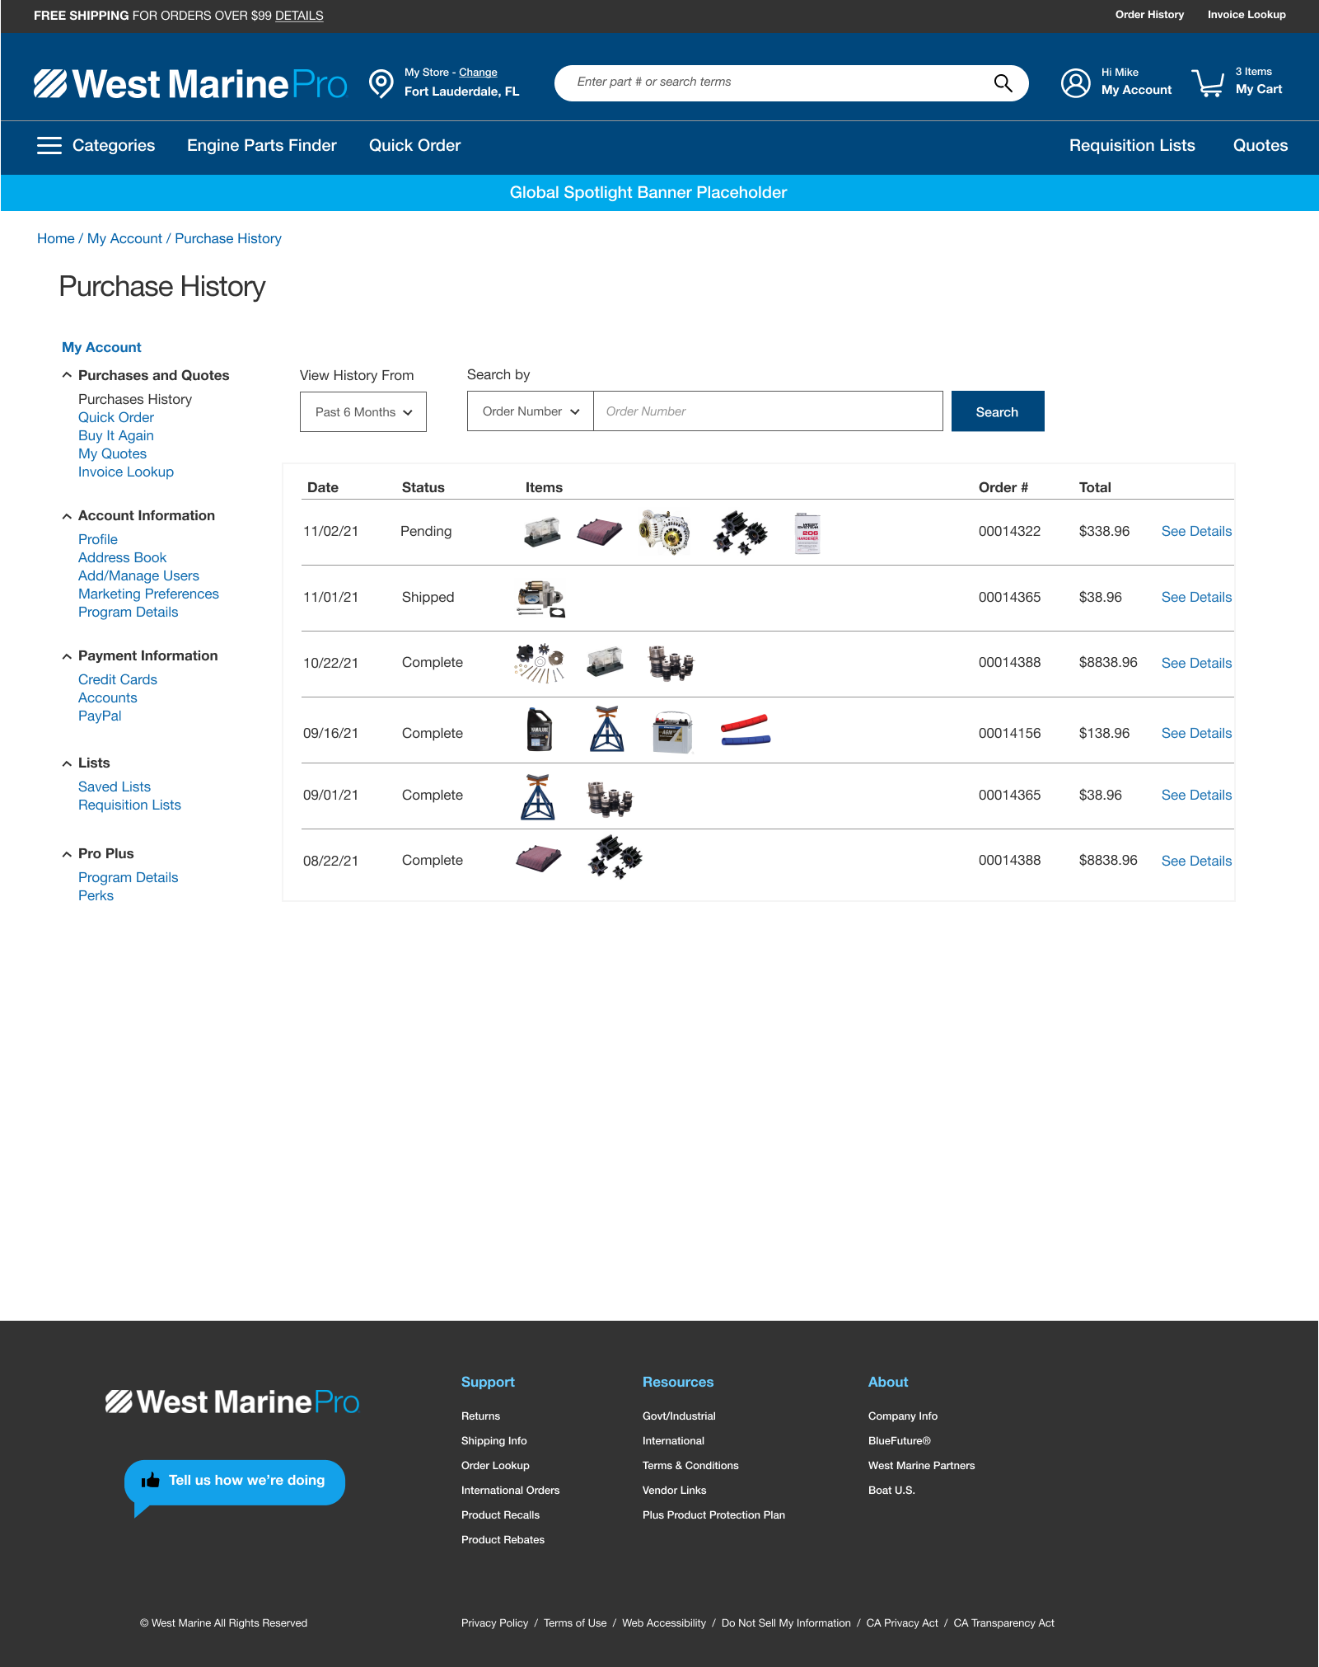The height and width of the screenshot is (1667, 1319).
Task: Open the shopping cart icon
Action: click(1208, 82)
